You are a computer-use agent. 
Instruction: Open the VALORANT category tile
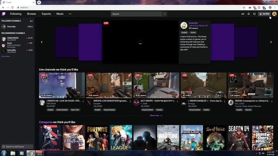[x=50, y=138]
